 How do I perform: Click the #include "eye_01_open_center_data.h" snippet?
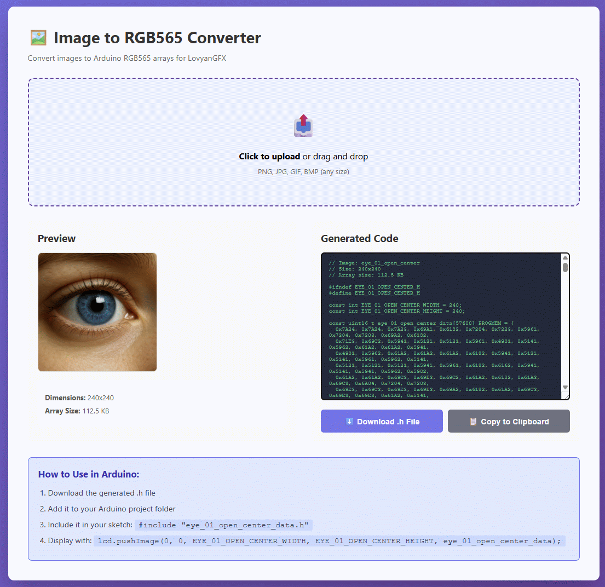coord(224,525)
